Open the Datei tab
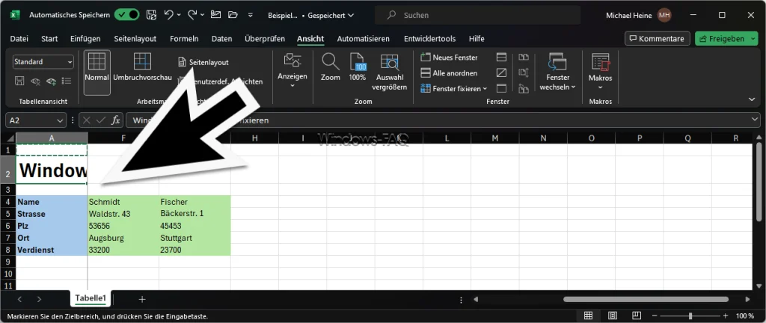This screenshot has height=323, width=766. tap(19, 39)
